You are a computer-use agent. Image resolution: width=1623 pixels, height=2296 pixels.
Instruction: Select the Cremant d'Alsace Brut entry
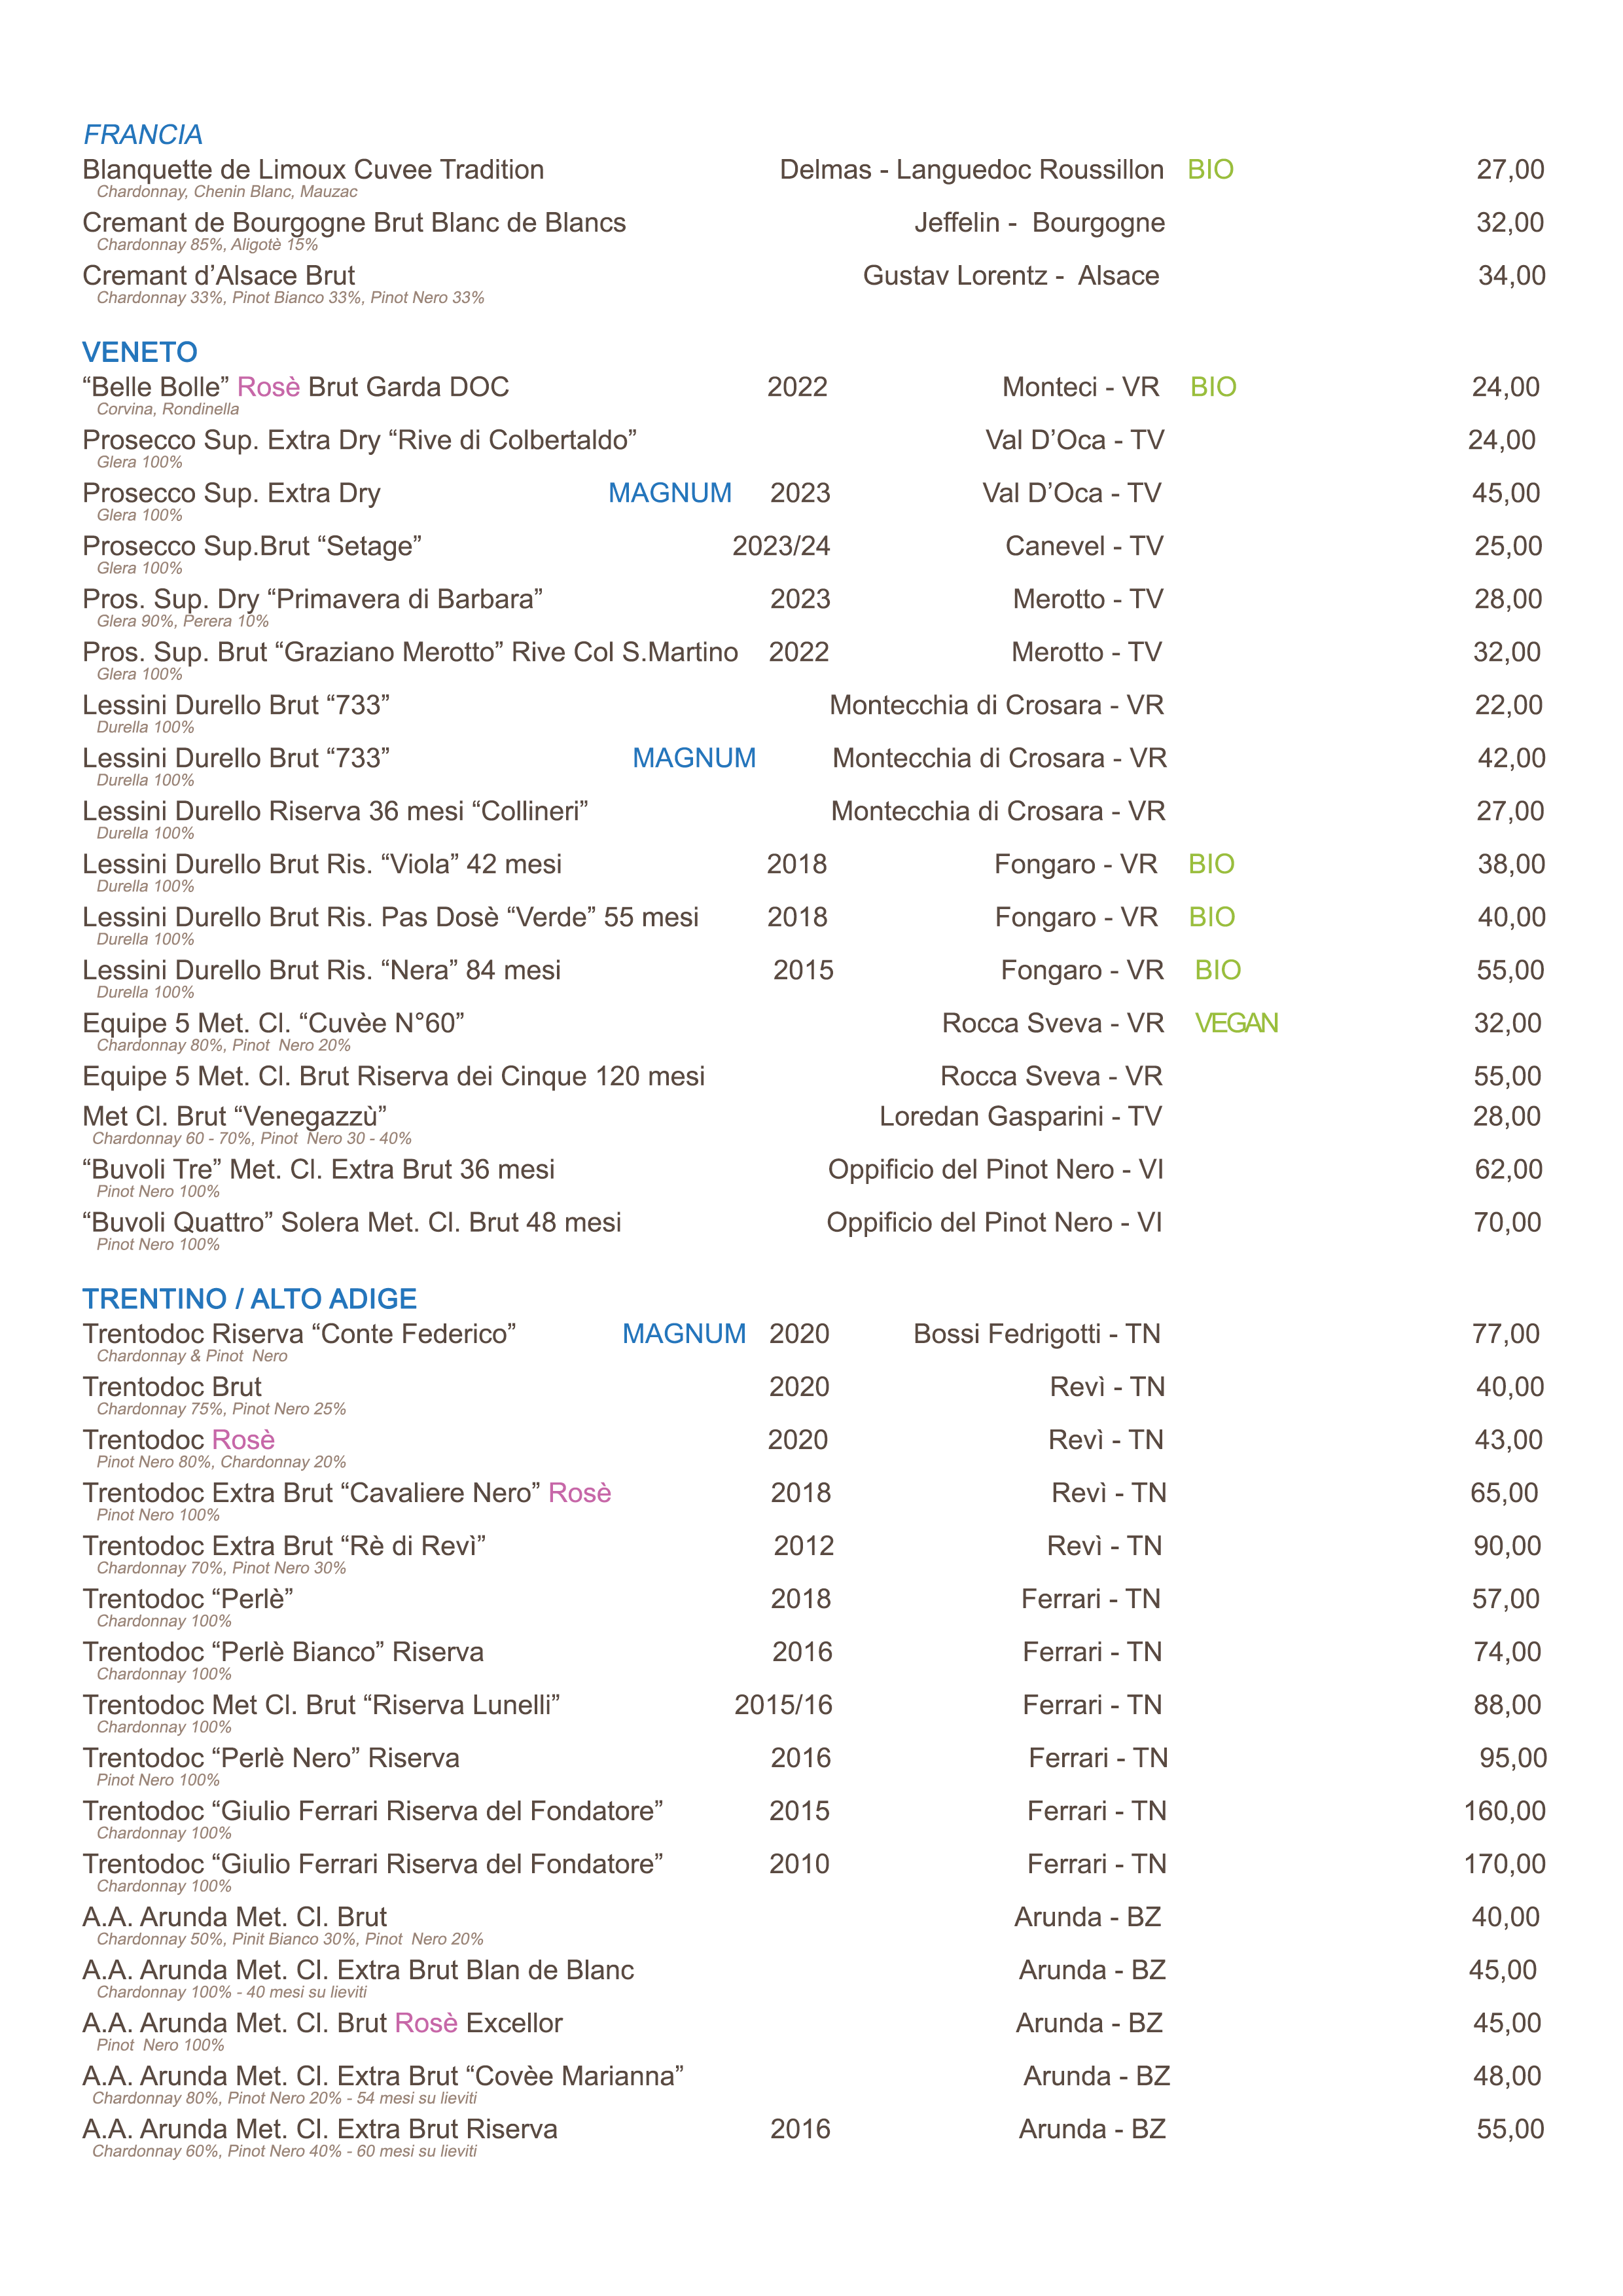(x=219, y=276)
